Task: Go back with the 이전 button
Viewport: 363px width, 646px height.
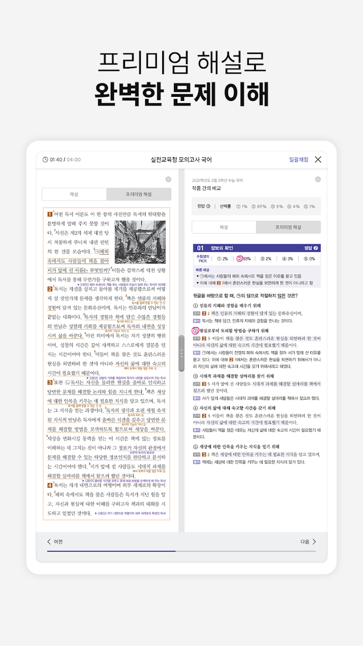Action: [x=55, y=541]
